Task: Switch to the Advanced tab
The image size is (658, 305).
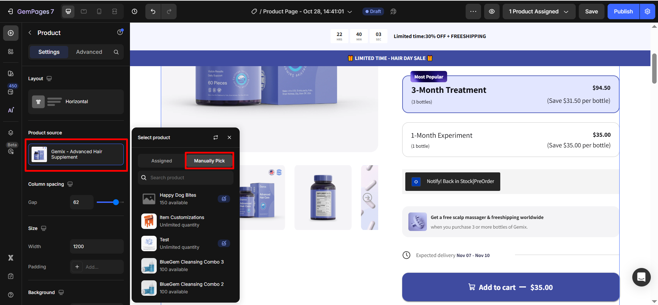Action: click(x=89, y=52)
